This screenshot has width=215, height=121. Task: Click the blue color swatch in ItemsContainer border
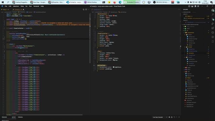pos(114,35)
